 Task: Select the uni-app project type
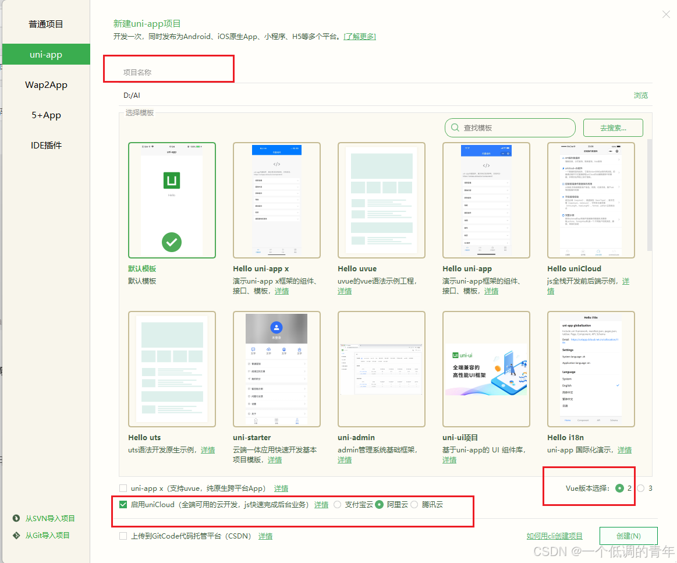(46, 54)
